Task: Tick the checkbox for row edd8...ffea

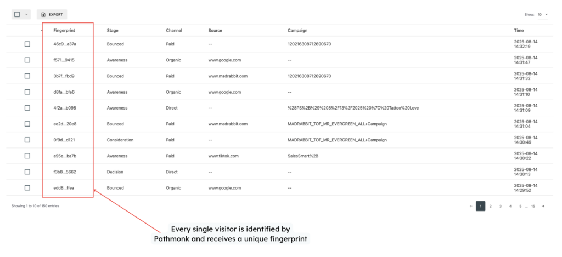Action: (27, 188)
